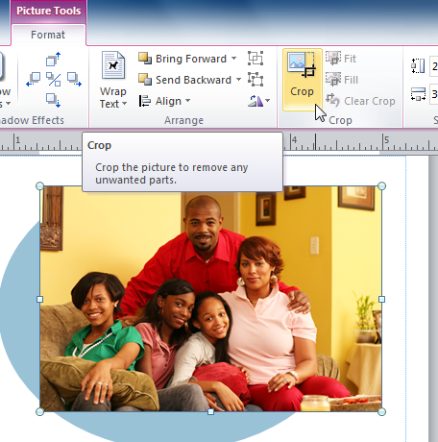
Task: Nudge shadow left icon
Action: point(34,80)
